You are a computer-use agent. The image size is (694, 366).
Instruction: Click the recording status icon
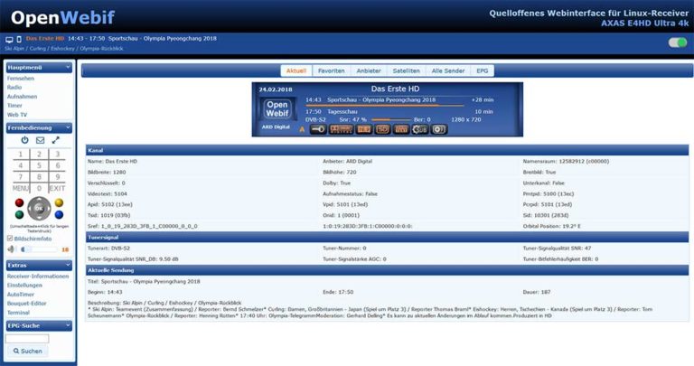click(x=439, y=129)
